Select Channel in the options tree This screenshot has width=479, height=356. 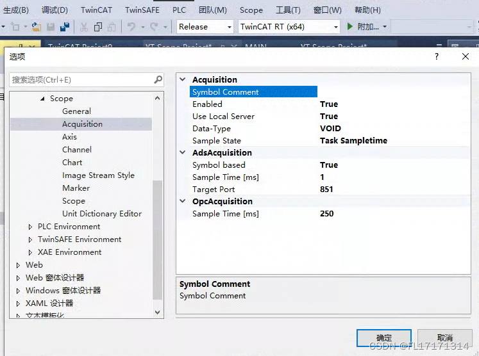click(77, 150)
